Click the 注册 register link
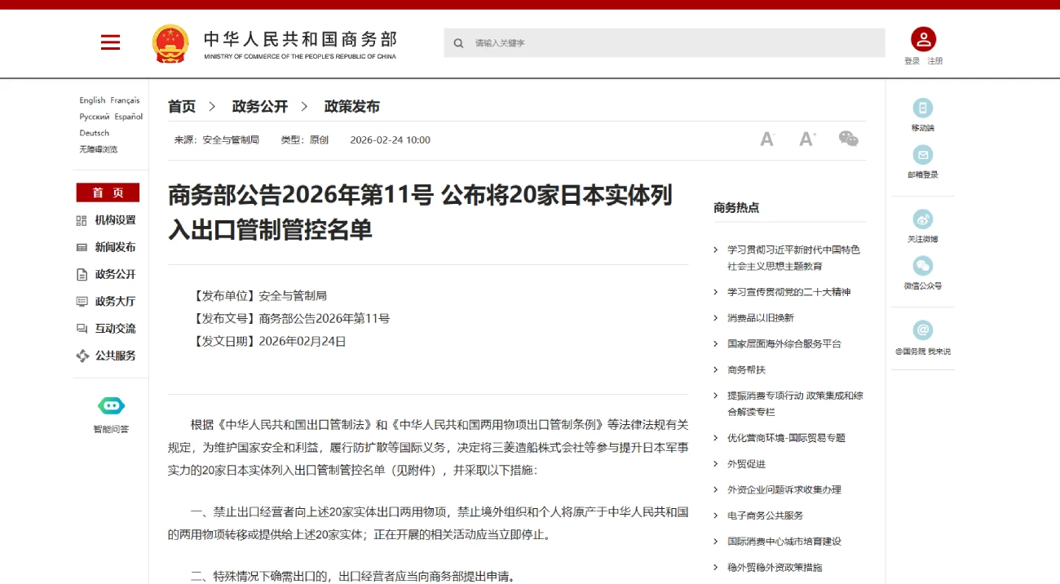This screenshot has width=1060, height=584. tap(934, 61)
